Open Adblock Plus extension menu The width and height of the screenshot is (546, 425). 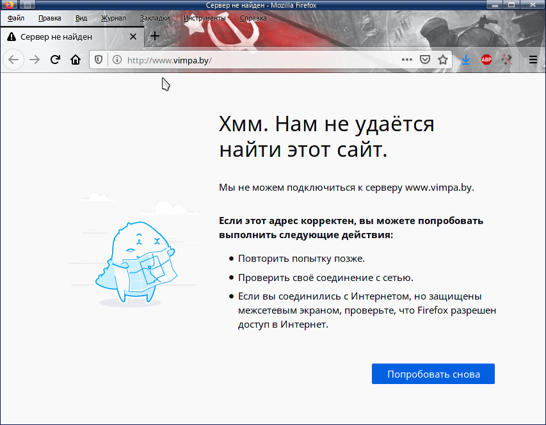[486, 60]
